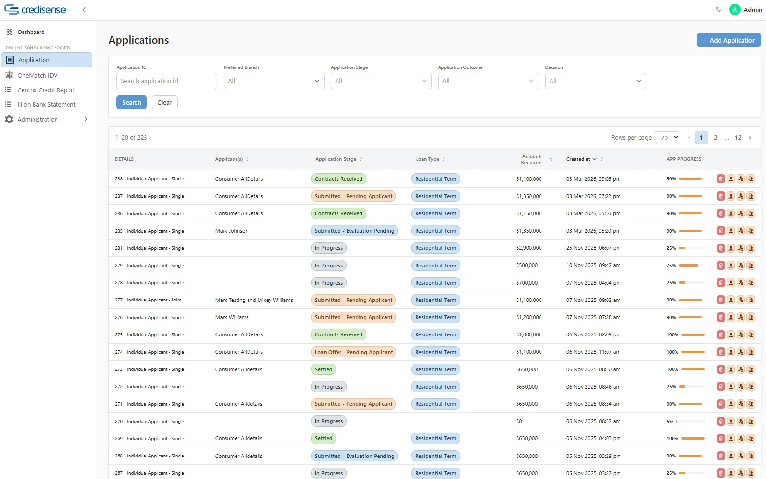Click the user-minus icon for application 270
Viewport: 766px width, 479px height.
tap(741, 422)
